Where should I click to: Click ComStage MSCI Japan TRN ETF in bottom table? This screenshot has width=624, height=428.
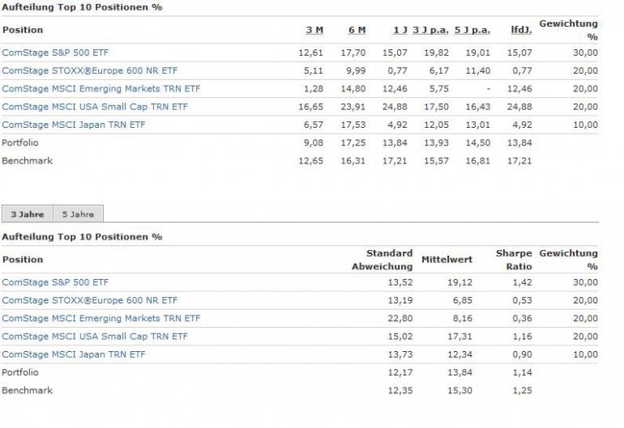click(74, 354)
